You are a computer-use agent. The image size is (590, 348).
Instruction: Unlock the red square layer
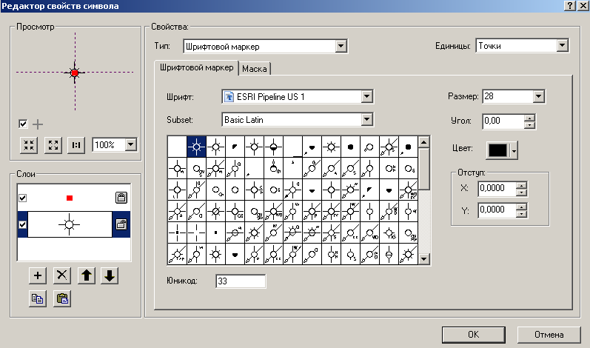click(x=121, y=198)
